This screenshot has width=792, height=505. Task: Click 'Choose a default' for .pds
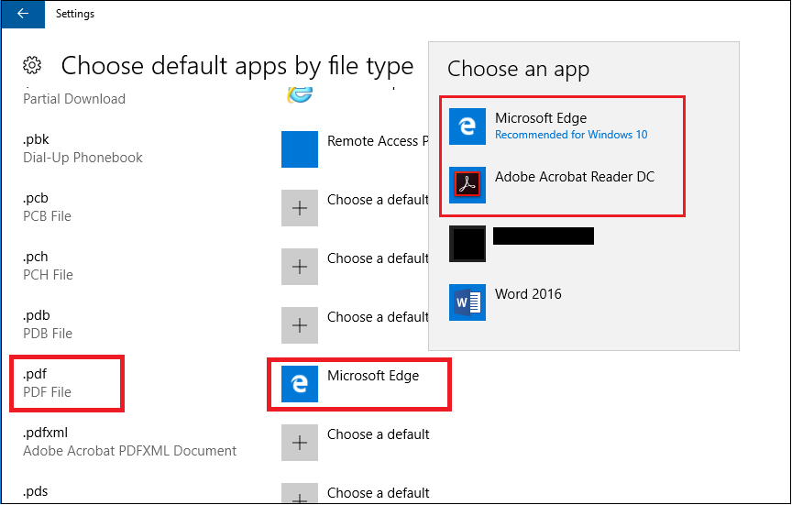(x=379, y=493)
